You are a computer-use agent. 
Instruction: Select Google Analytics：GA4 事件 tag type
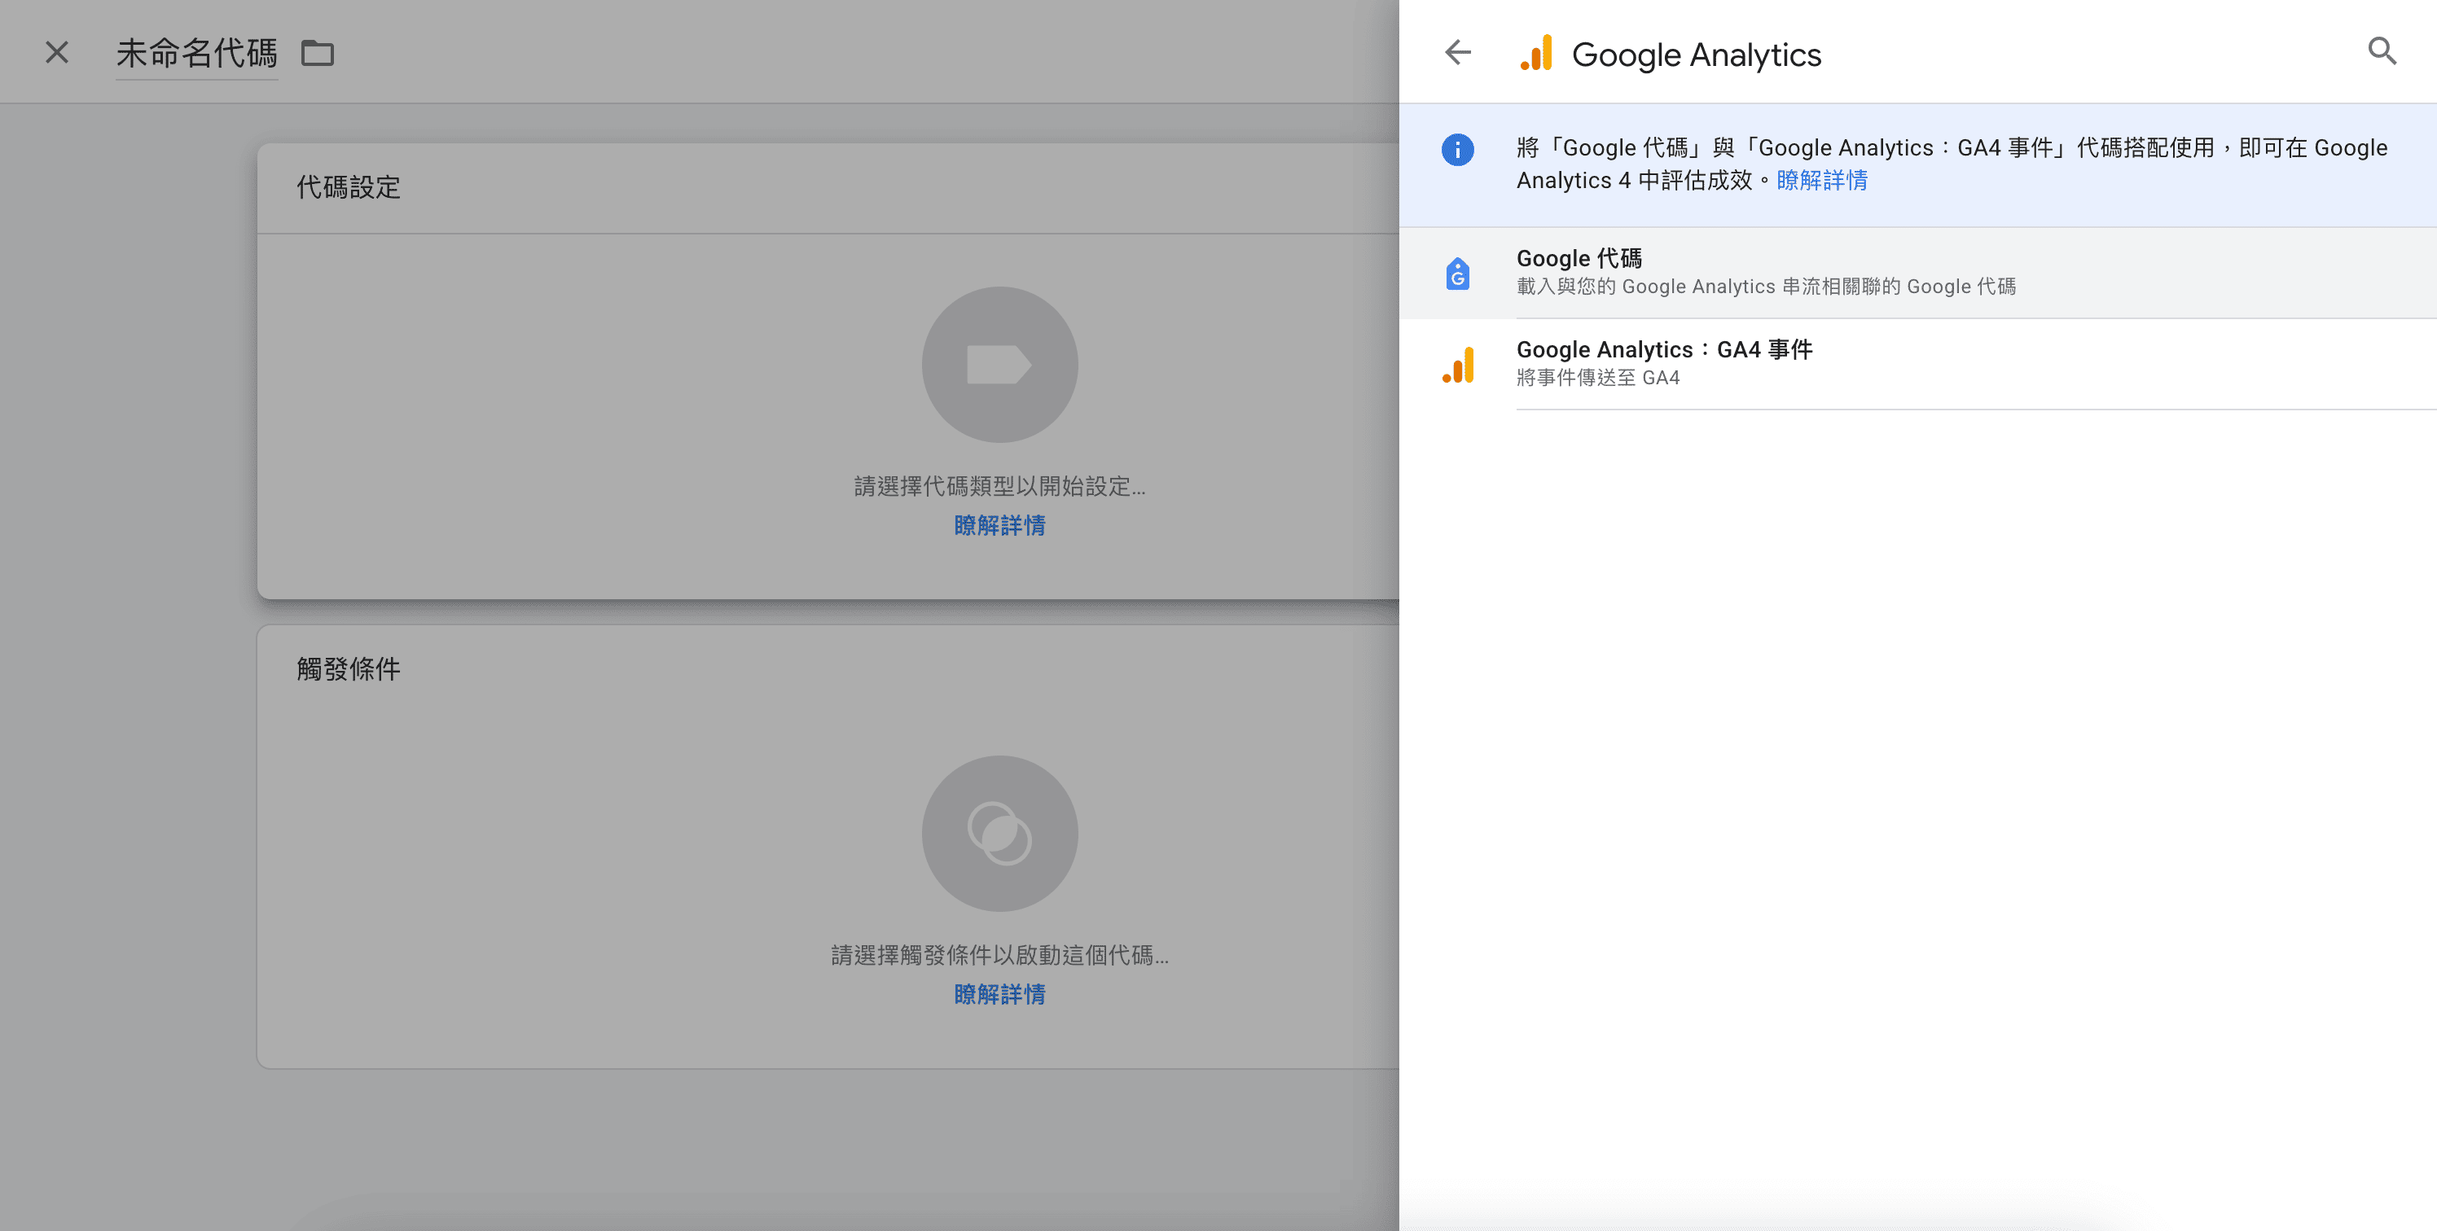pyautogui.click(x=1664, y=363)
